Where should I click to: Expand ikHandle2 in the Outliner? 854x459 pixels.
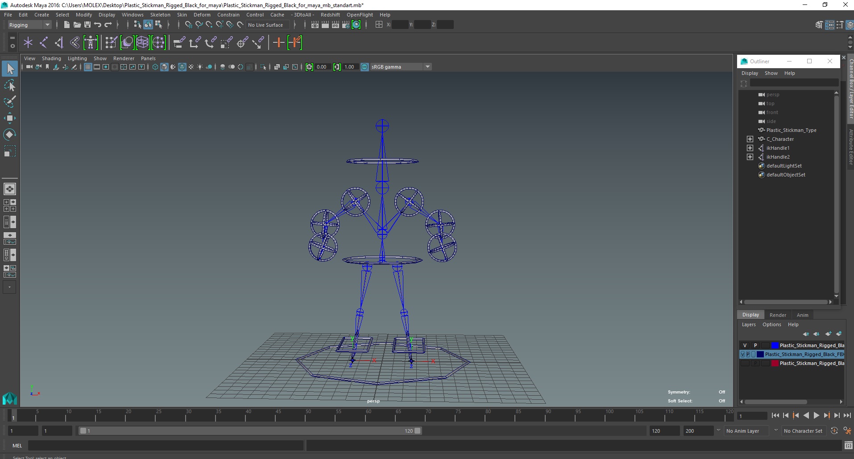(750, 157)
